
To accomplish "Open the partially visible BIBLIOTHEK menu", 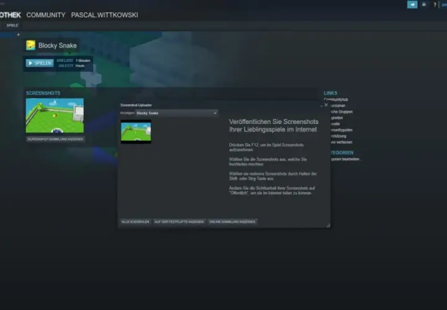I will (x=11, y=15).
